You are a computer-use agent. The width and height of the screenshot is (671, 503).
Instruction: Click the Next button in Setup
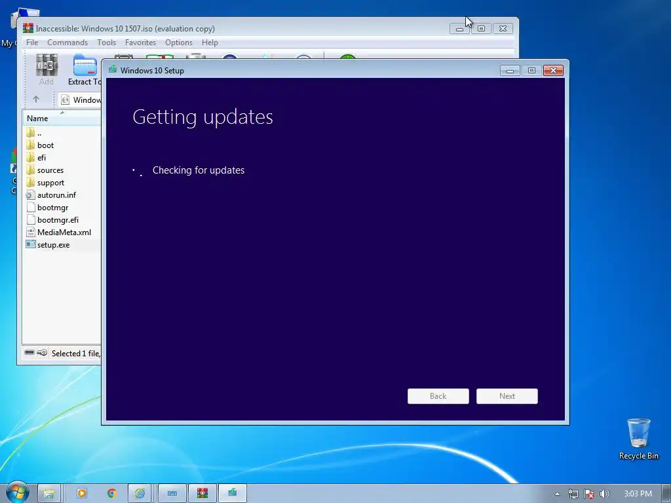click(x=507, y=396)
